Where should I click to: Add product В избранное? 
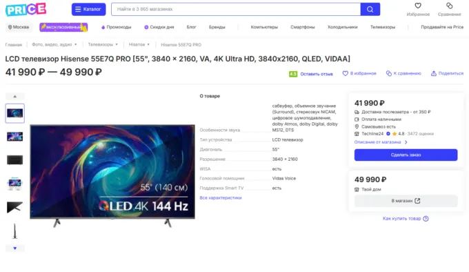359,73
